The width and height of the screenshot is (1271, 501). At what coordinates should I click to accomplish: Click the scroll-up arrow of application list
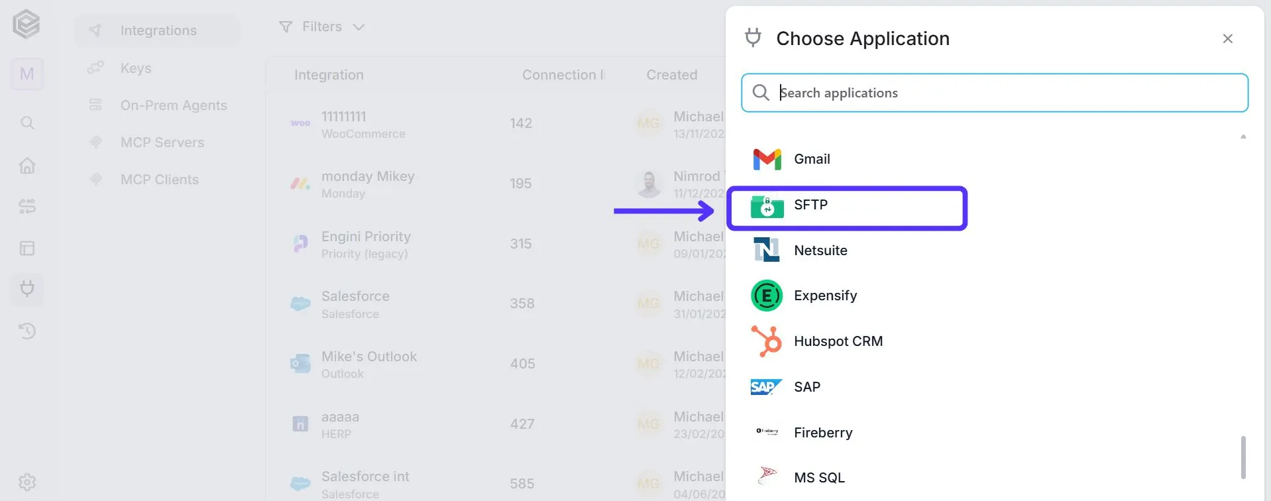click(1243, 137)
